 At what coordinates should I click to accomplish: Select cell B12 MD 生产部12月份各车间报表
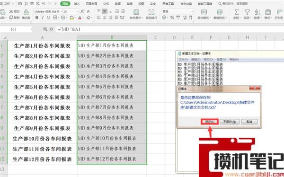(x=112, y=159)
